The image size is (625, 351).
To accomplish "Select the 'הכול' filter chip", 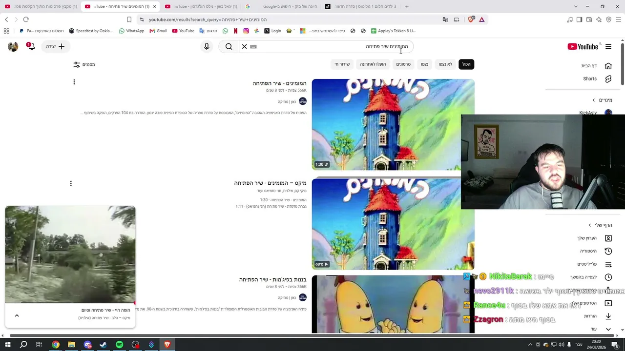I will click(x=466, y=64).
